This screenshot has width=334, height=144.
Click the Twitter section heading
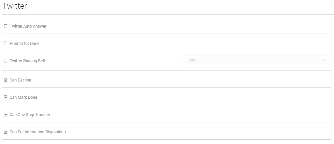15,6
